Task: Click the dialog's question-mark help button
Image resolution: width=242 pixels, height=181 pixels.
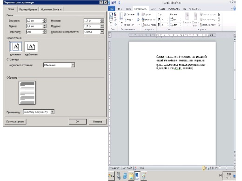Action: coord(101,2)
